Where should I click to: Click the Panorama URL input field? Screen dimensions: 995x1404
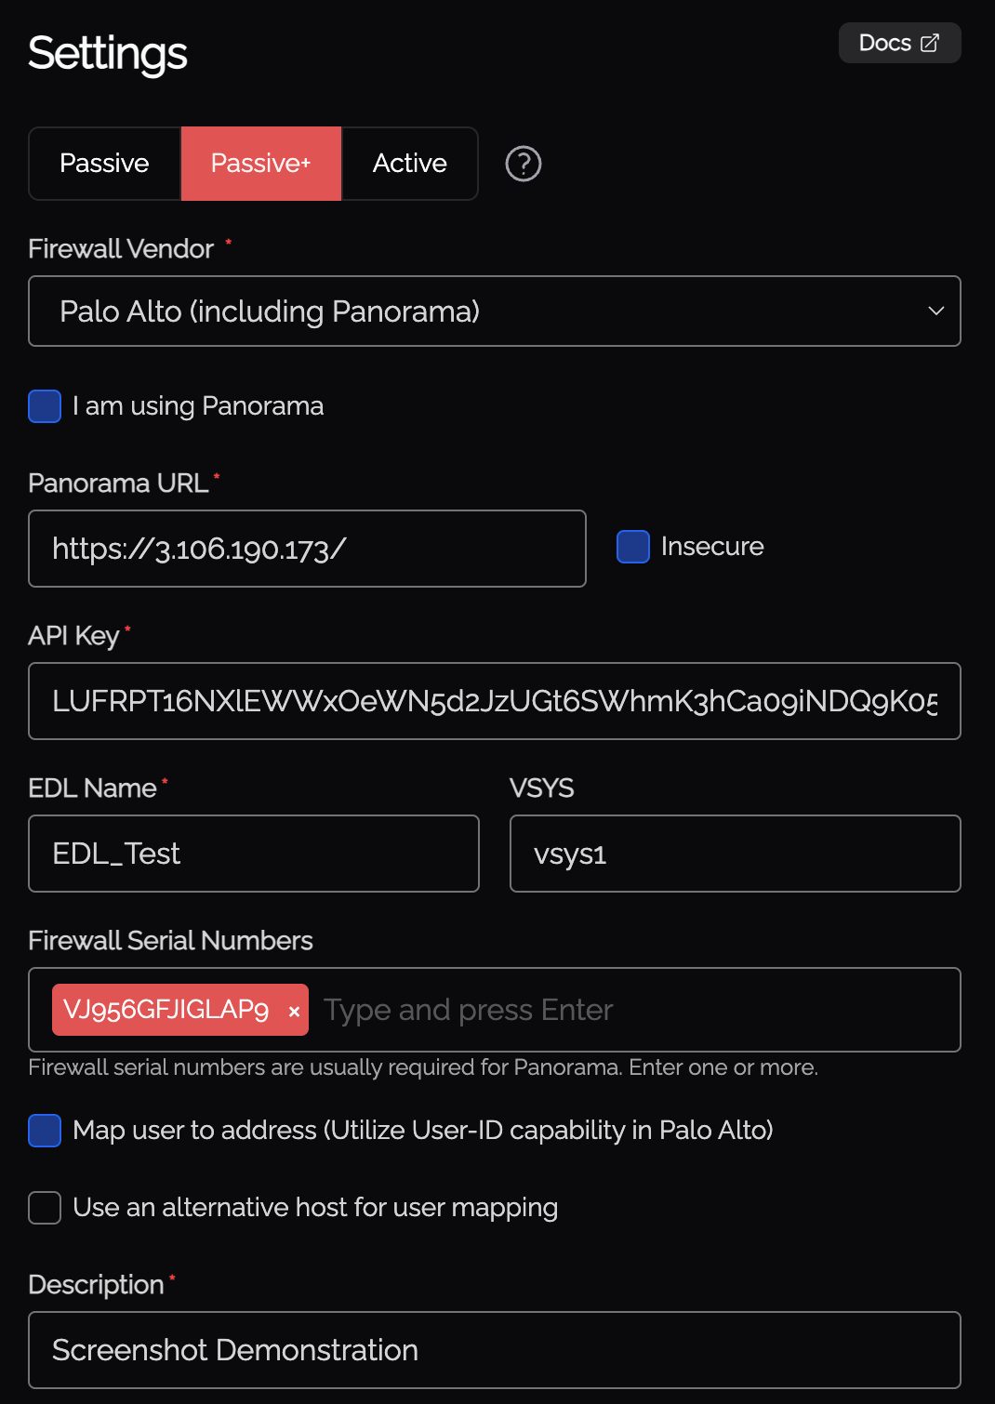coord(307,549)
